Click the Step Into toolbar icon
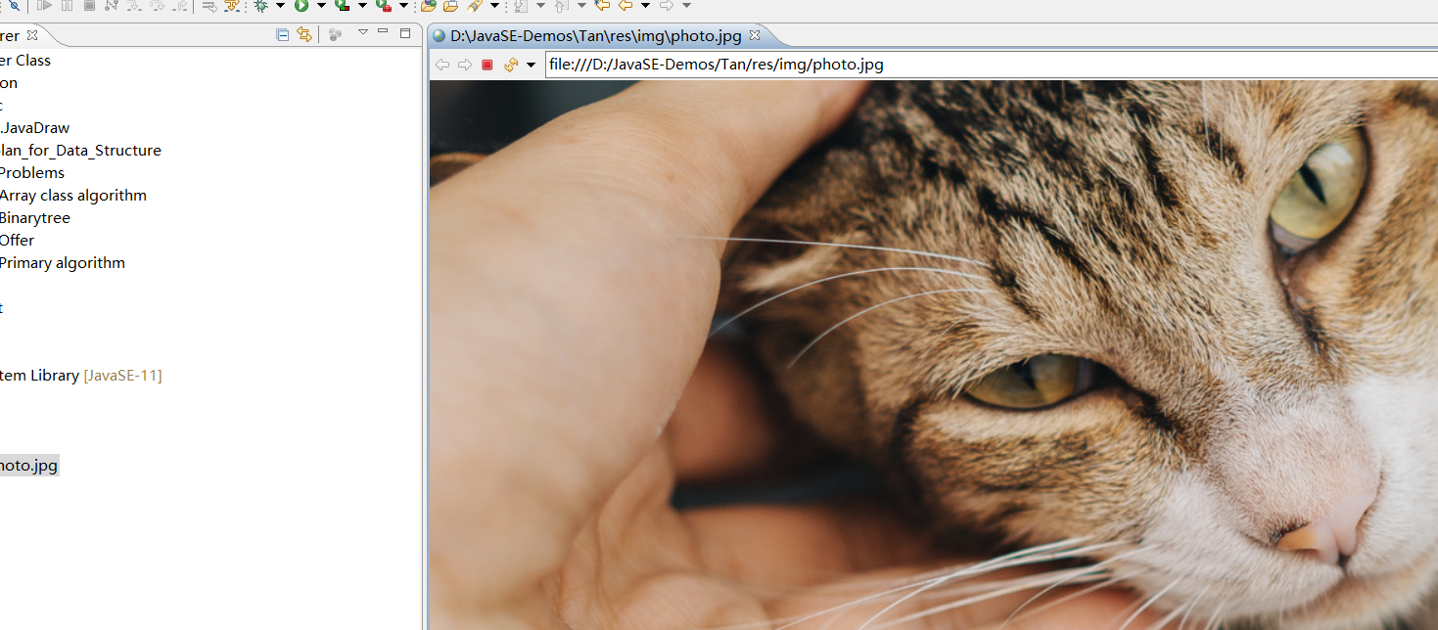 pyautogui.click(x=133, y=6)
